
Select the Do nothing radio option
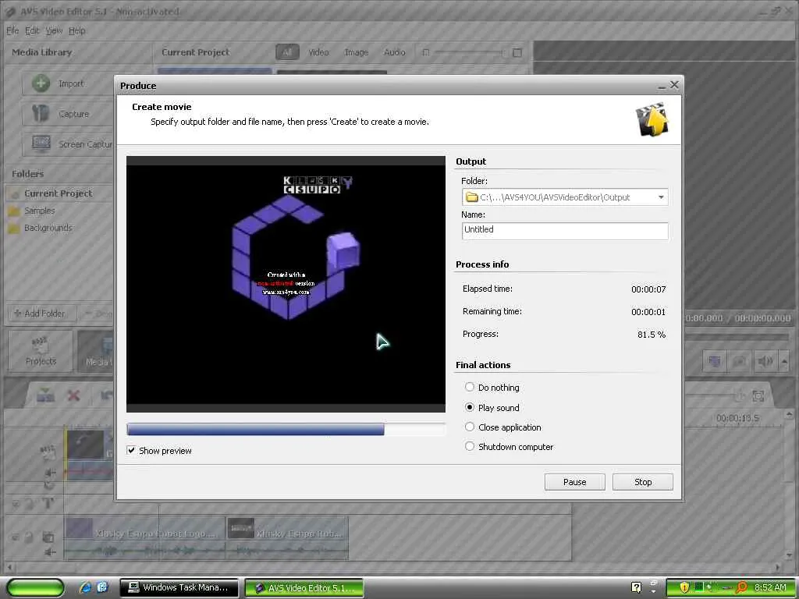[469, 387]
